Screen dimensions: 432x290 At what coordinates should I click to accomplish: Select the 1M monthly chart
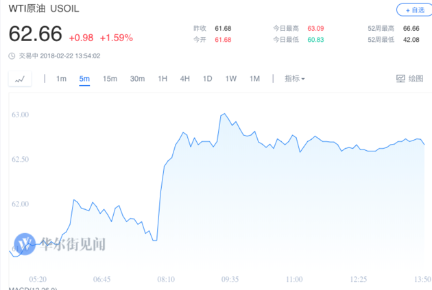pyautogui.click(x=254, y=79)
